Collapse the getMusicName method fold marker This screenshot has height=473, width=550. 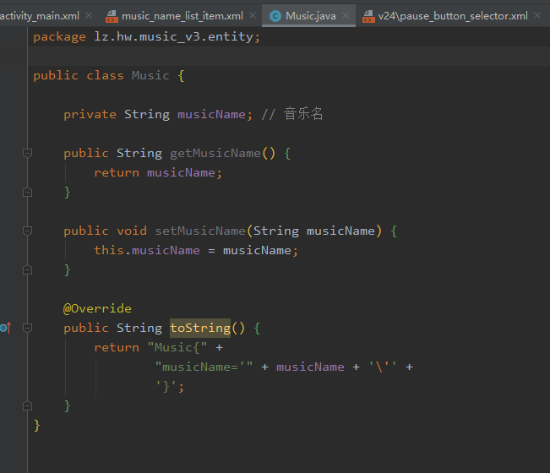[27, 153]
